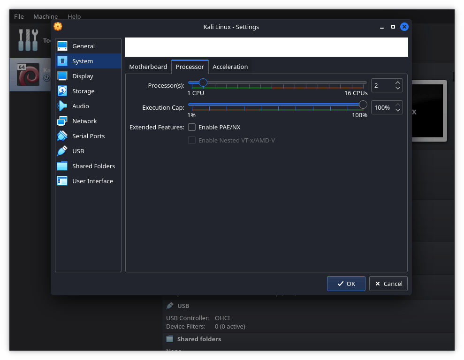Increase processor count with up arrow
464x360 pixels.
pyautogui.click(x=398, y=83)
